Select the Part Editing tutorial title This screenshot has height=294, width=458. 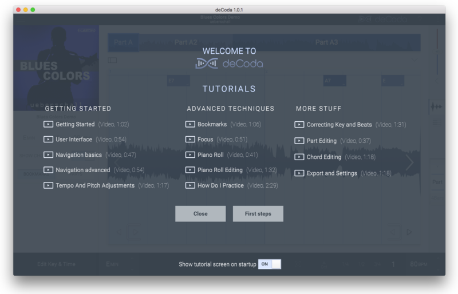(322, 141)
